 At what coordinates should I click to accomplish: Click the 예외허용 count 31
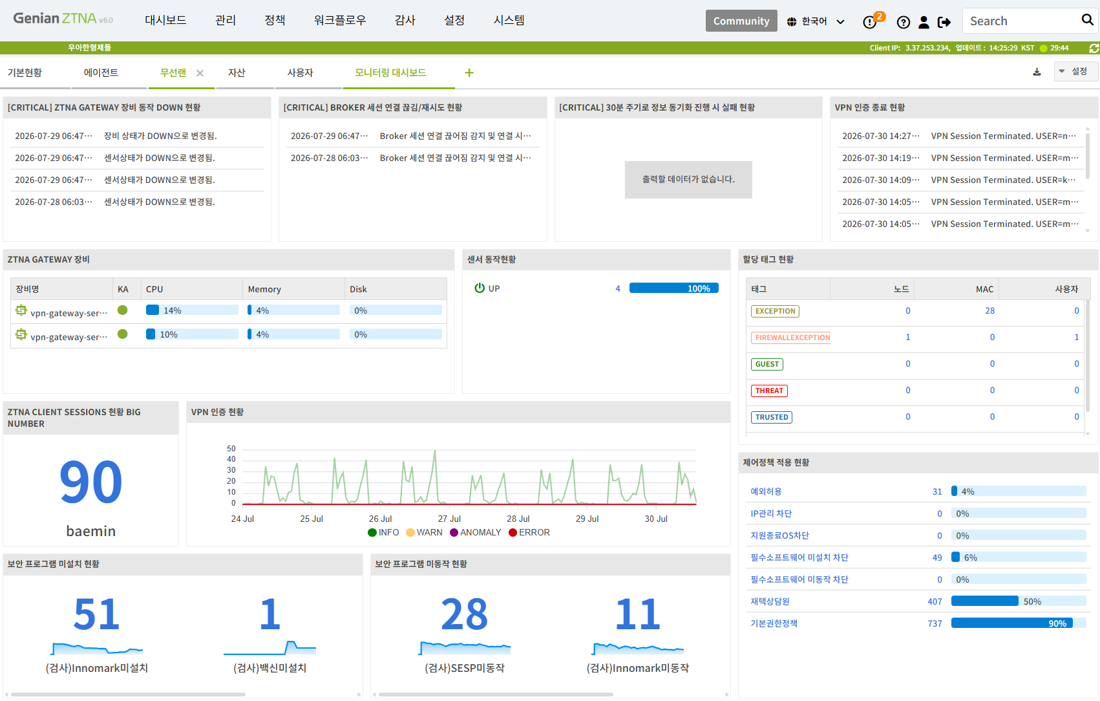coord(937,491)
